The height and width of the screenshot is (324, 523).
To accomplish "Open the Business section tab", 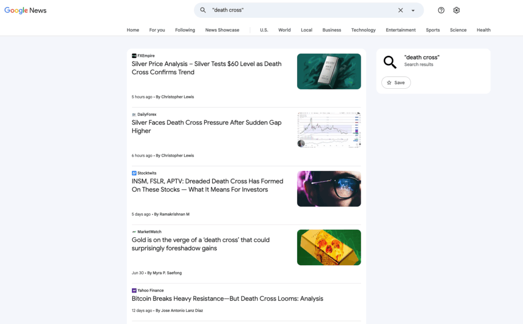I will [x=332, y=30].
